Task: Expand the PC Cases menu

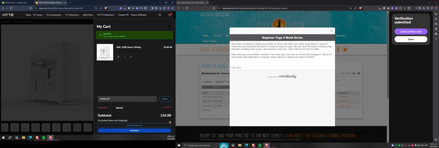Action: tap(38, 15)
